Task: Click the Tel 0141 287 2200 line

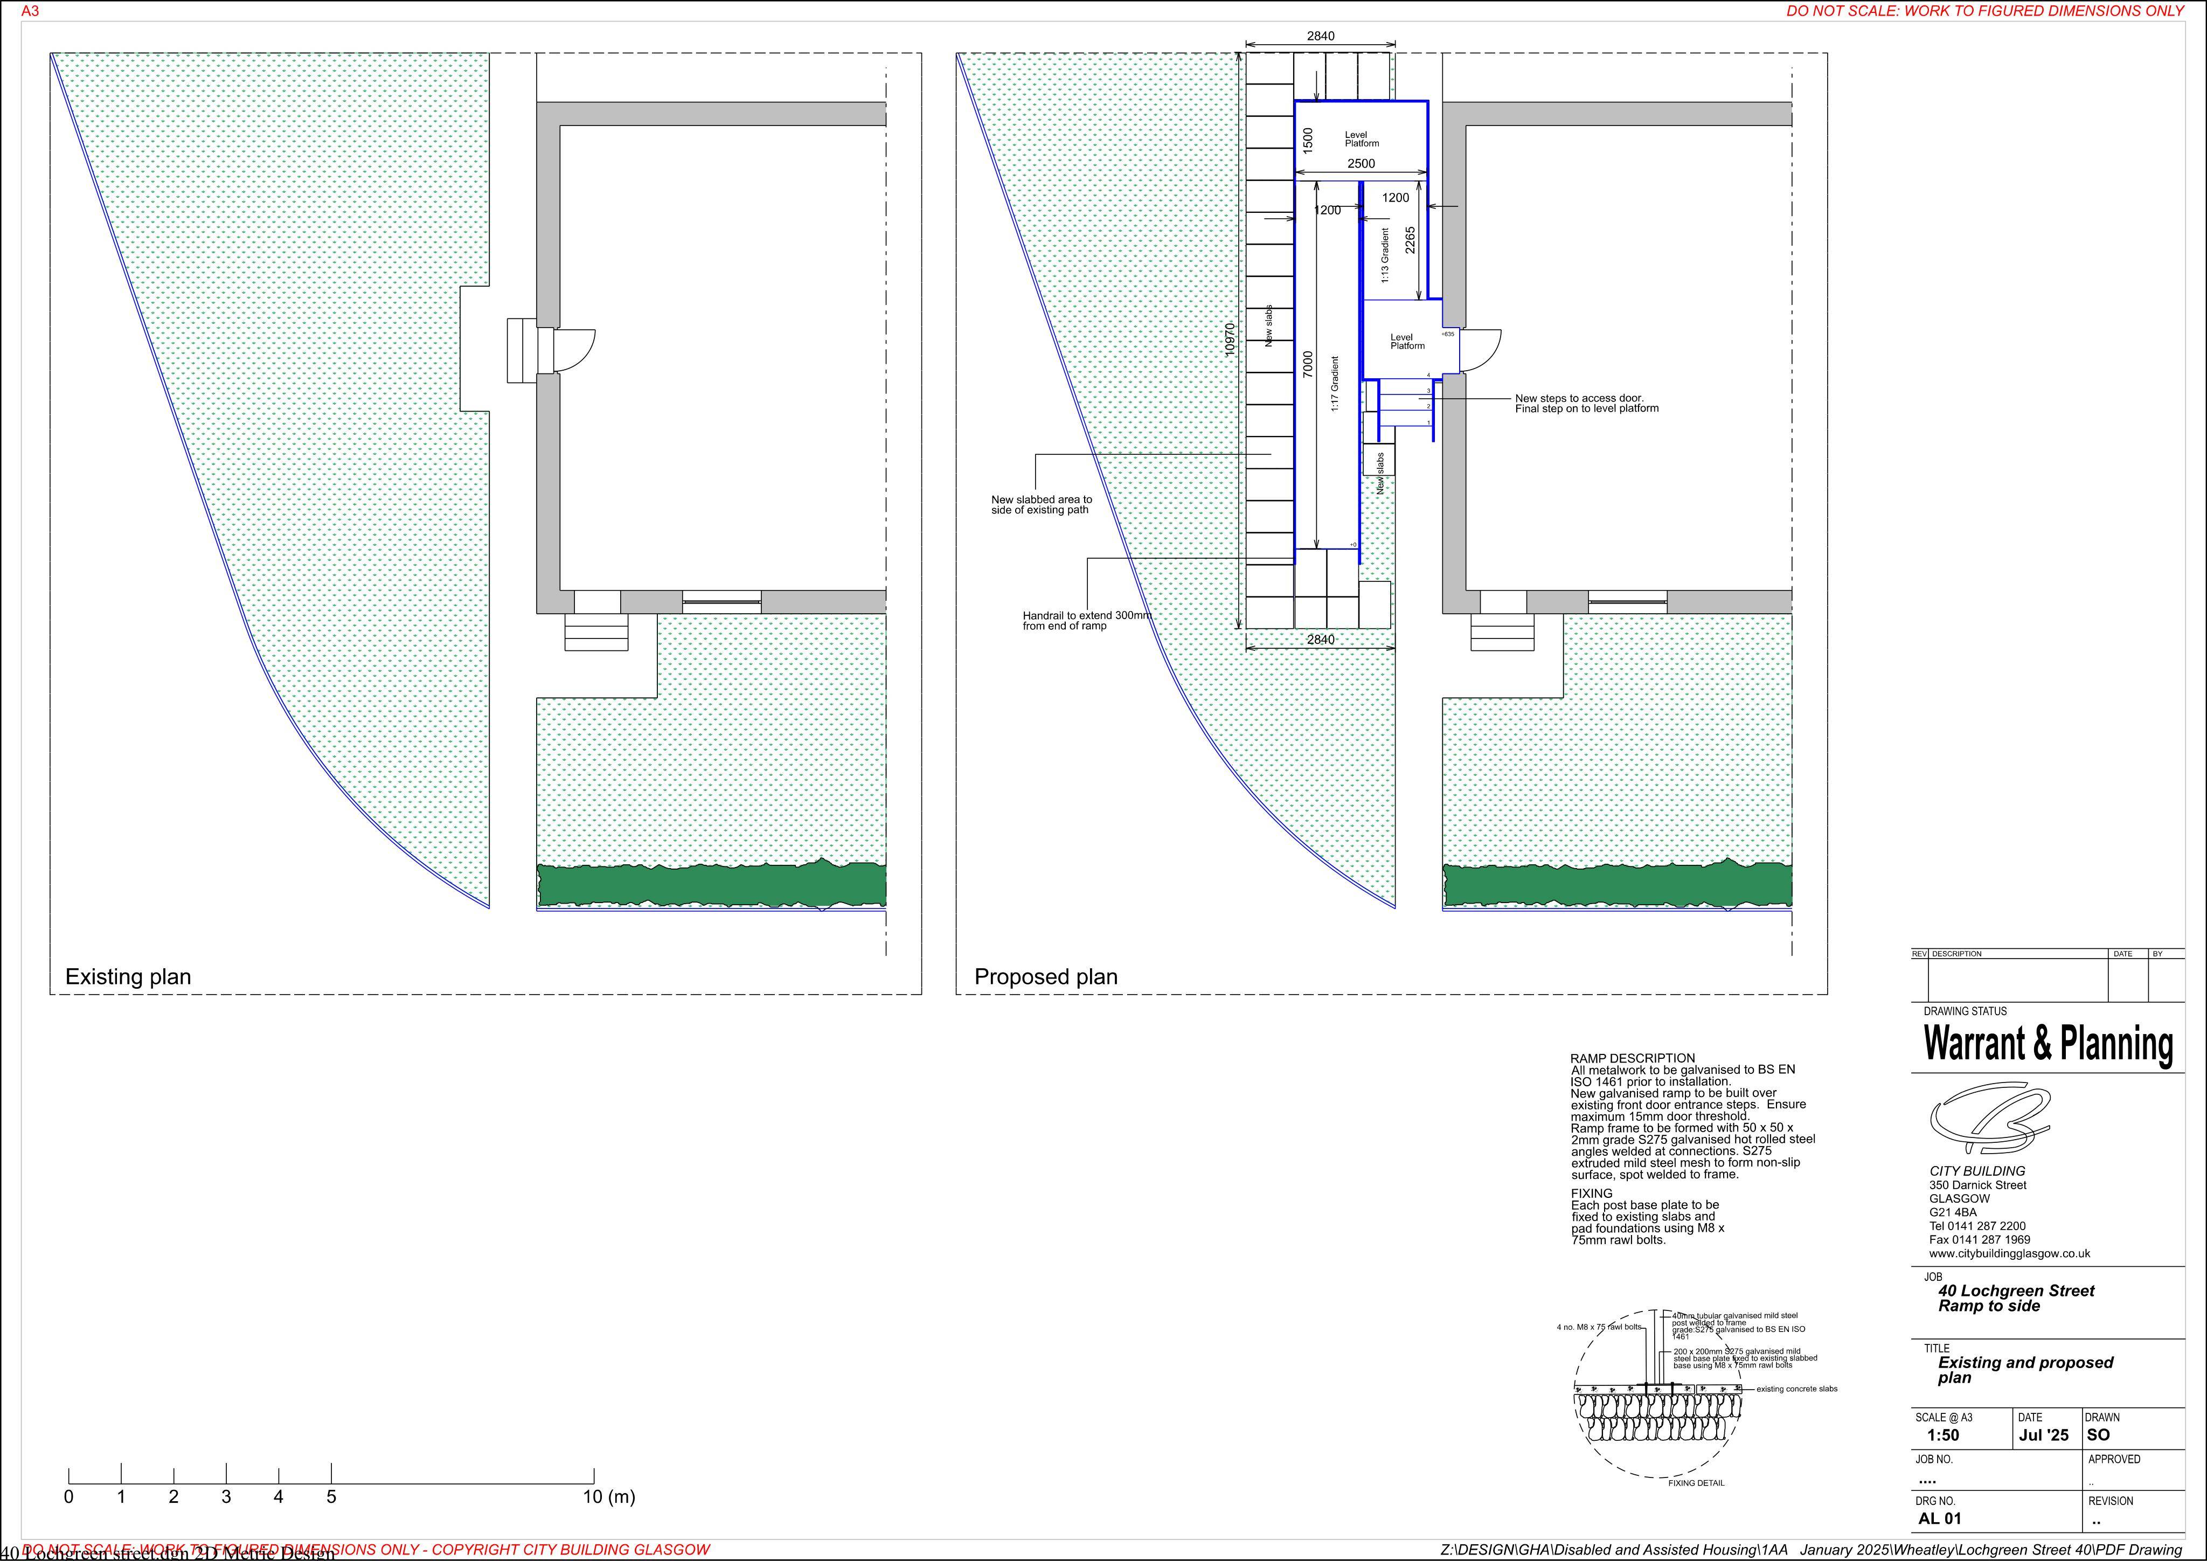Action: click(x=1977, y=1225)
